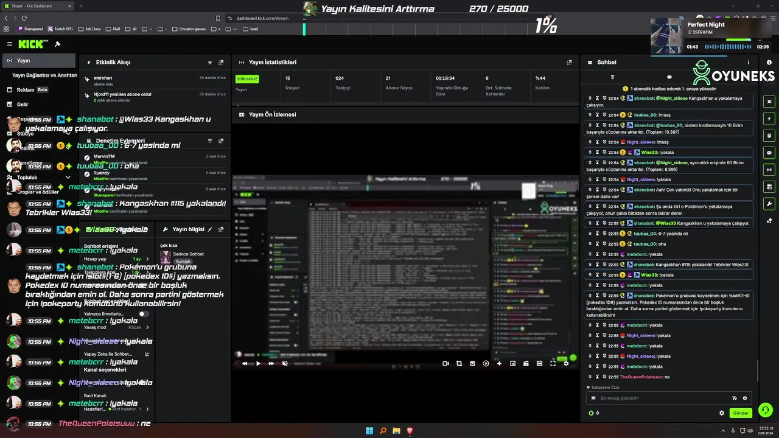
Task: Pop out the Denetim Eylemleri panel
Action: click(221, 141)
